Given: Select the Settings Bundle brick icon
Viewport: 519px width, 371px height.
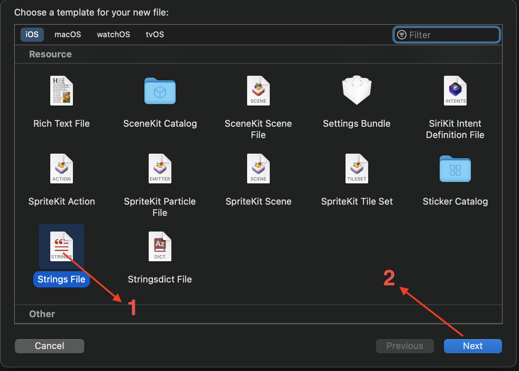Looking at the screenshot, I should tap(357, 90).
